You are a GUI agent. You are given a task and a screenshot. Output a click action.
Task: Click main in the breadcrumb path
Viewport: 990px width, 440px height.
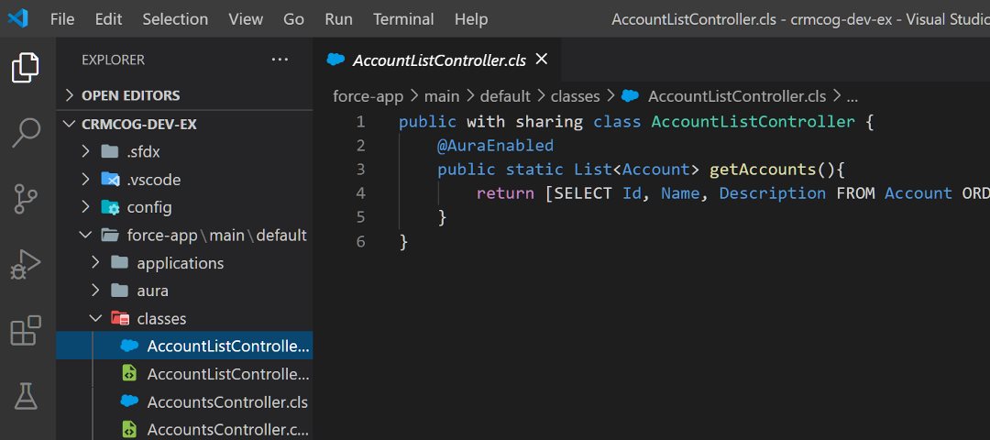442,96
